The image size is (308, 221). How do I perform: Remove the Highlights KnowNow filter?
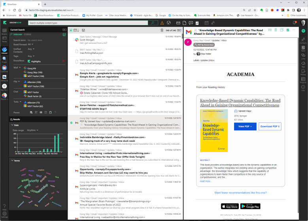[64, 61]
